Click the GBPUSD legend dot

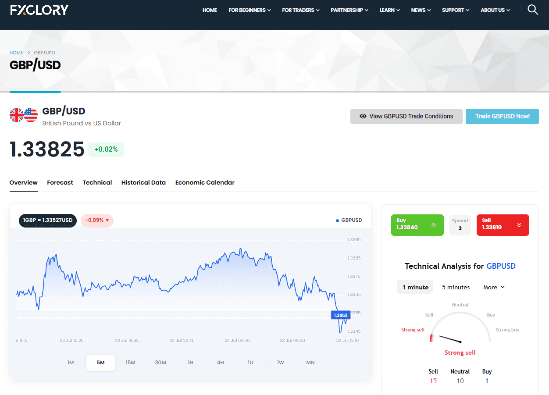point(337,220)
